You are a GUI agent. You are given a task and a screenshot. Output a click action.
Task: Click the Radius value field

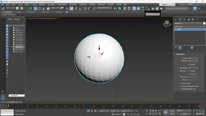192,58
